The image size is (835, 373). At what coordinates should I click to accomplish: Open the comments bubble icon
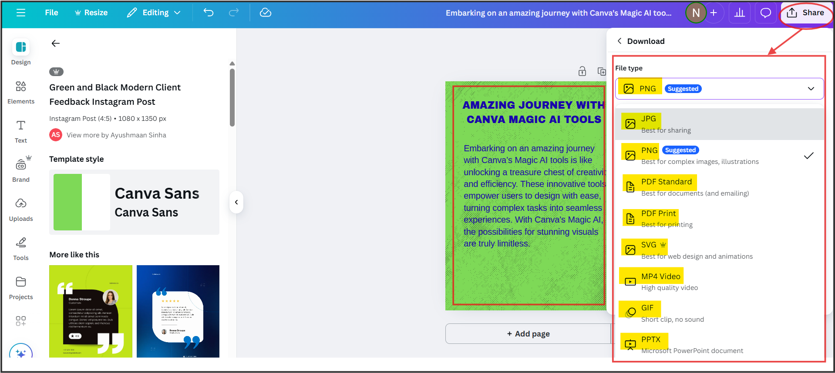tap(765, 13)
